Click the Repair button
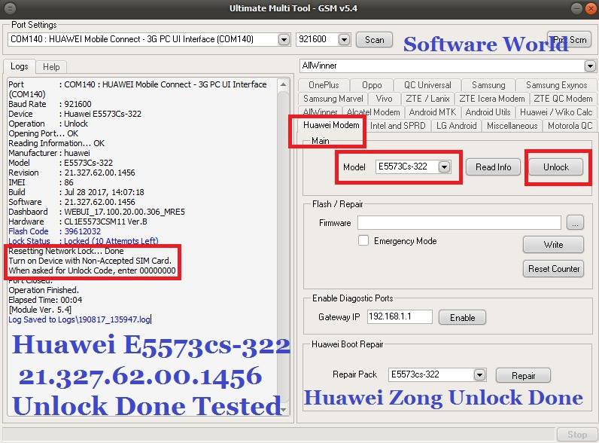The height and width of the screenshot is (443, 599). click(x=523, y=376)
